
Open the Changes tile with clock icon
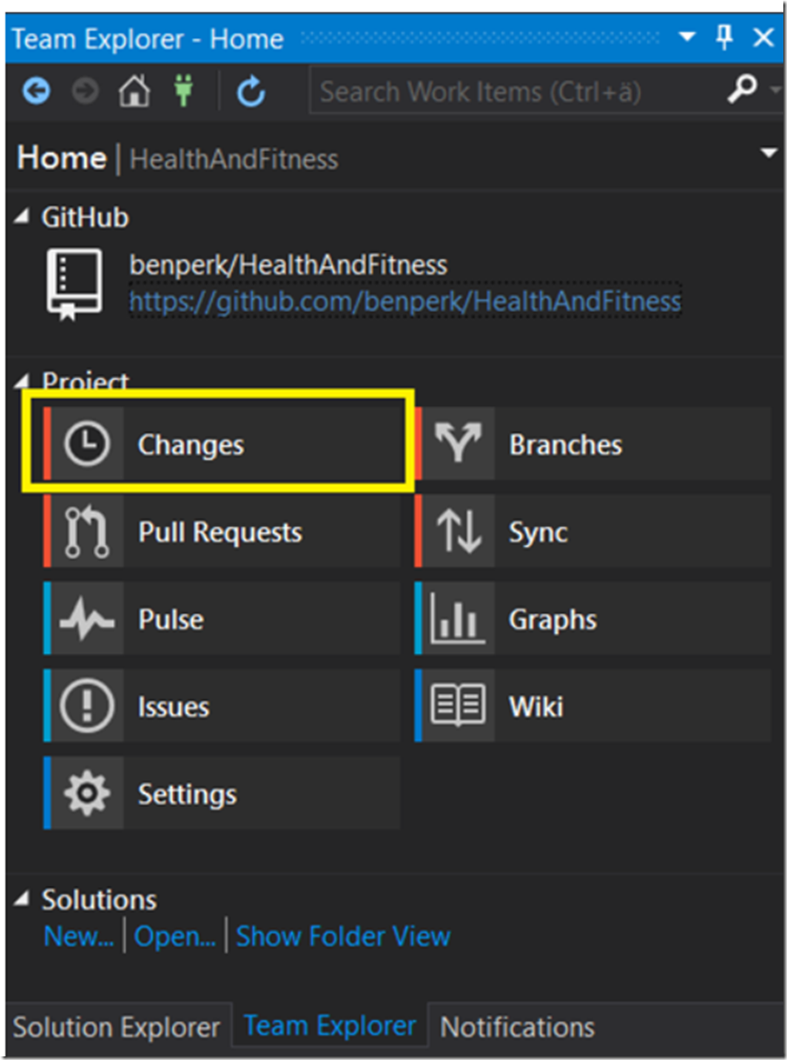click(x=86, y=445)
